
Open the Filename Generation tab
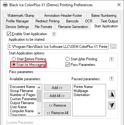pyautogui.click(x=73, y=27)
